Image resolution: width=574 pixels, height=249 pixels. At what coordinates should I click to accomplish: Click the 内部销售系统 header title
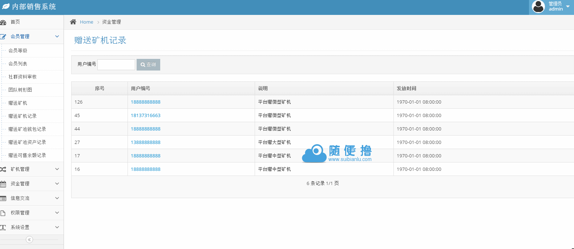click(34, 7)
